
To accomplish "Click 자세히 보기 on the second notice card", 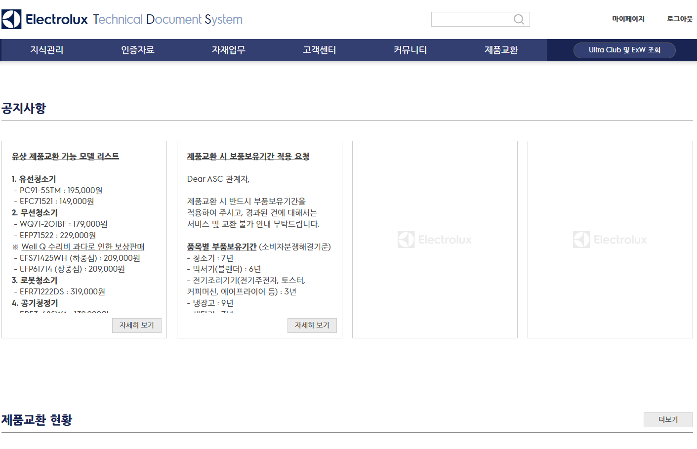I will [312, 325].
